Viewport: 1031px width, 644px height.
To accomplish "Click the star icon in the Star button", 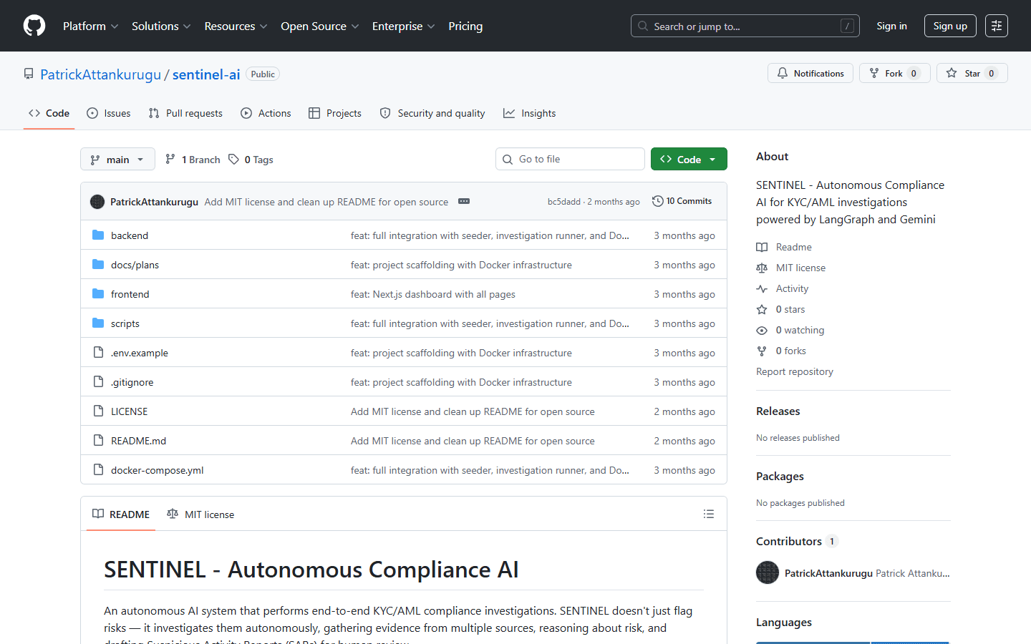I will 952,73.
